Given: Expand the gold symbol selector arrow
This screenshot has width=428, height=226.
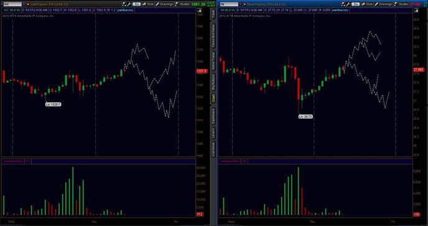Looking at the screenshot, I should pos(24,4).
